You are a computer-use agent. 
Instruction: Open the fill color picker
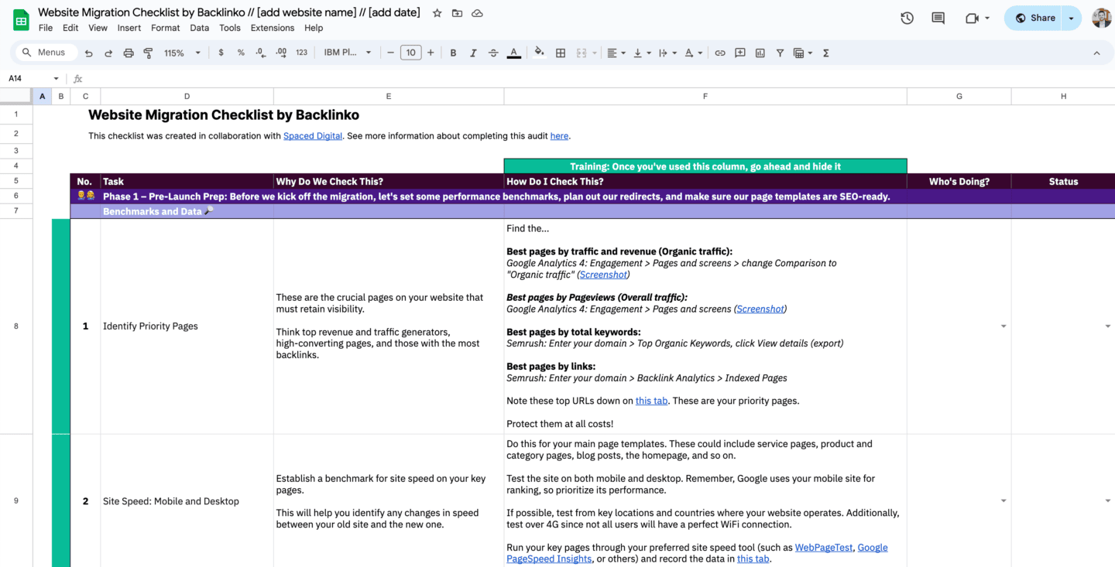coord(539,53)
